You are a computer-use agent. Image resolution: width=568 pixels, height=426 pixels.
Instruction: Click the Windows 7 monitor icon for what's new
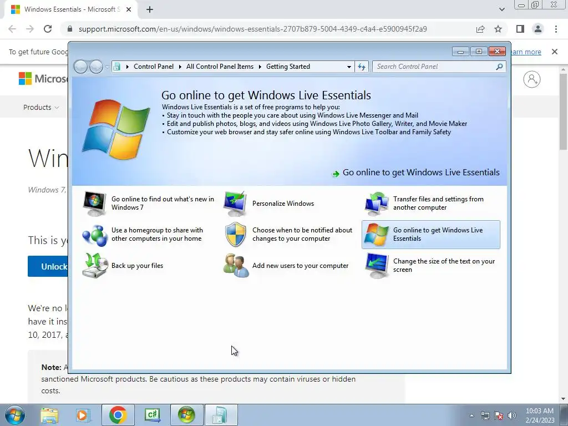[x=94, y=204]
